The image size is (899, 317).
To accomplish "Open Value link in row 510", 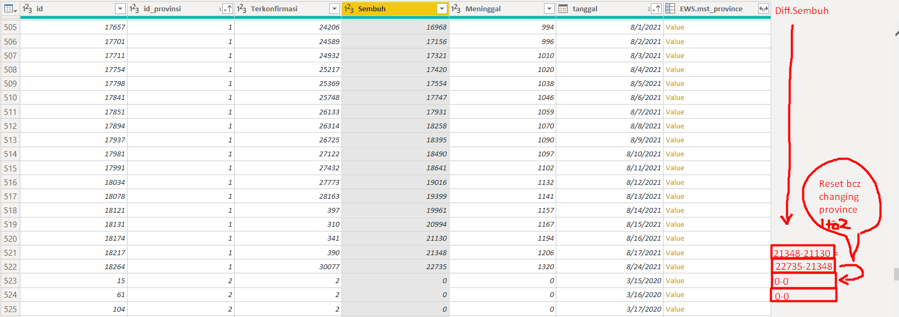I will point(675,98).
